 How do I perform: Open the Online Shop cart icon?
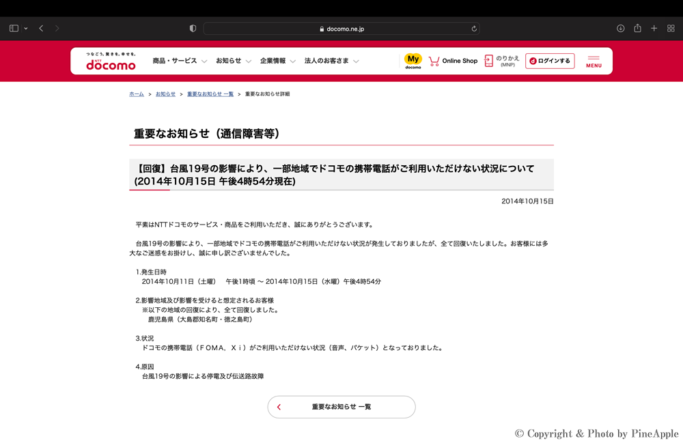click(434, 61)
